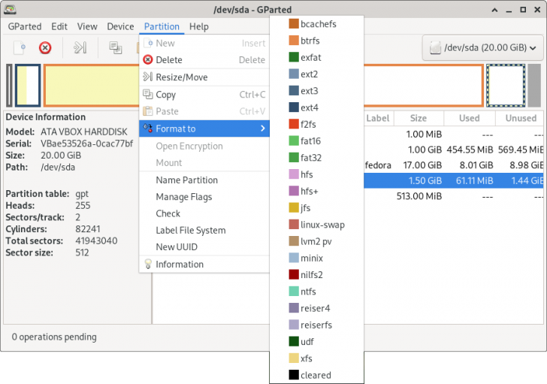Open the GParted menu
This screenshot has width=547, height=384.
pos(25,26)
